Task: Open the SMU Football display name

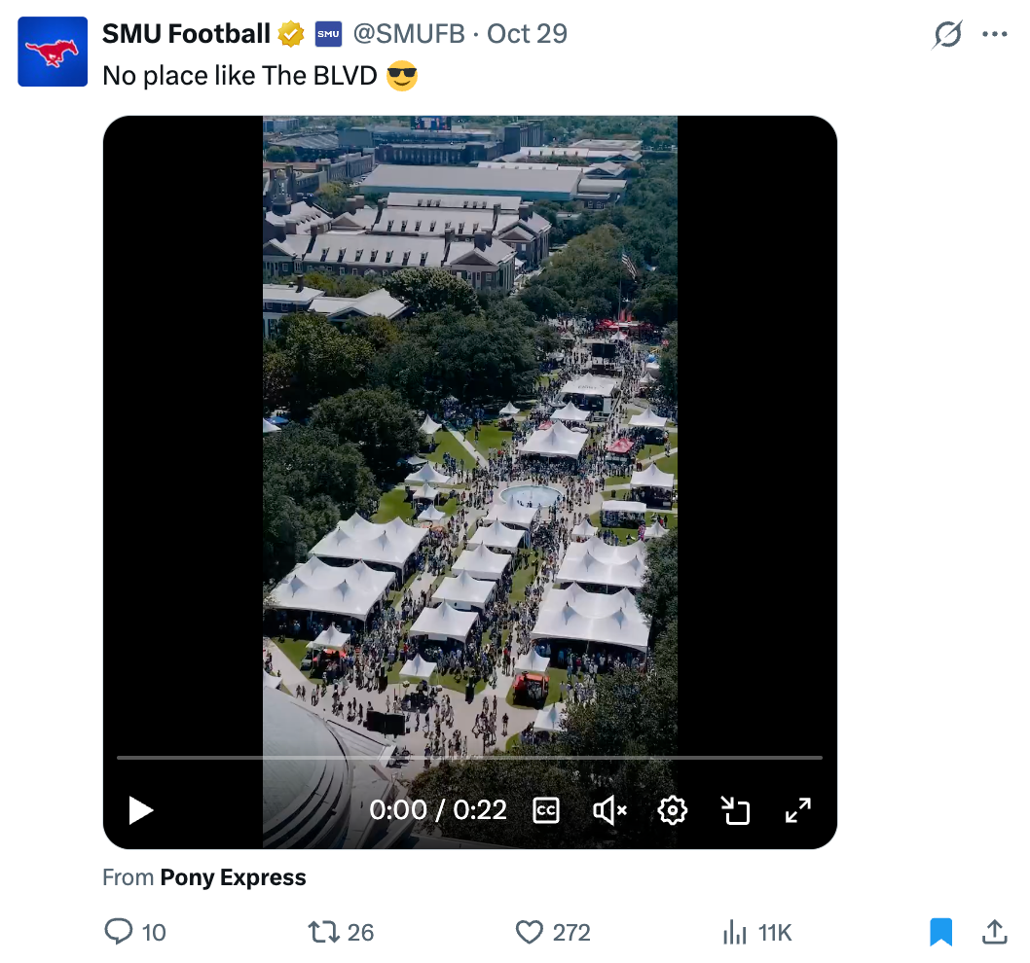Action: pyautogui.click(x=186, y=34)
